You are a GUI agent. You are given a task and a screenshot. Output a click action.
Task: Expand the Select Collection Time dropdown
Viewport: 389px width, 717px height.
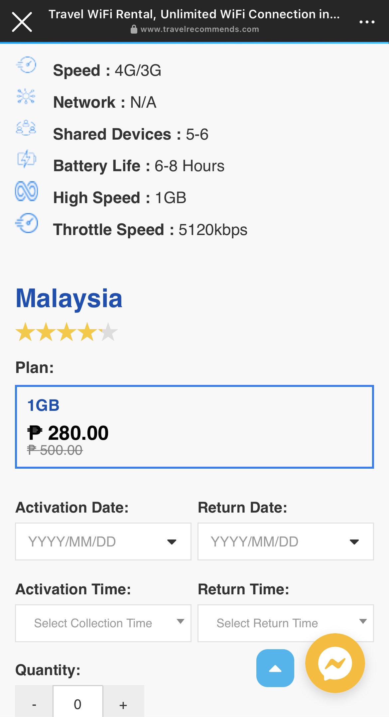coord(103,623)
